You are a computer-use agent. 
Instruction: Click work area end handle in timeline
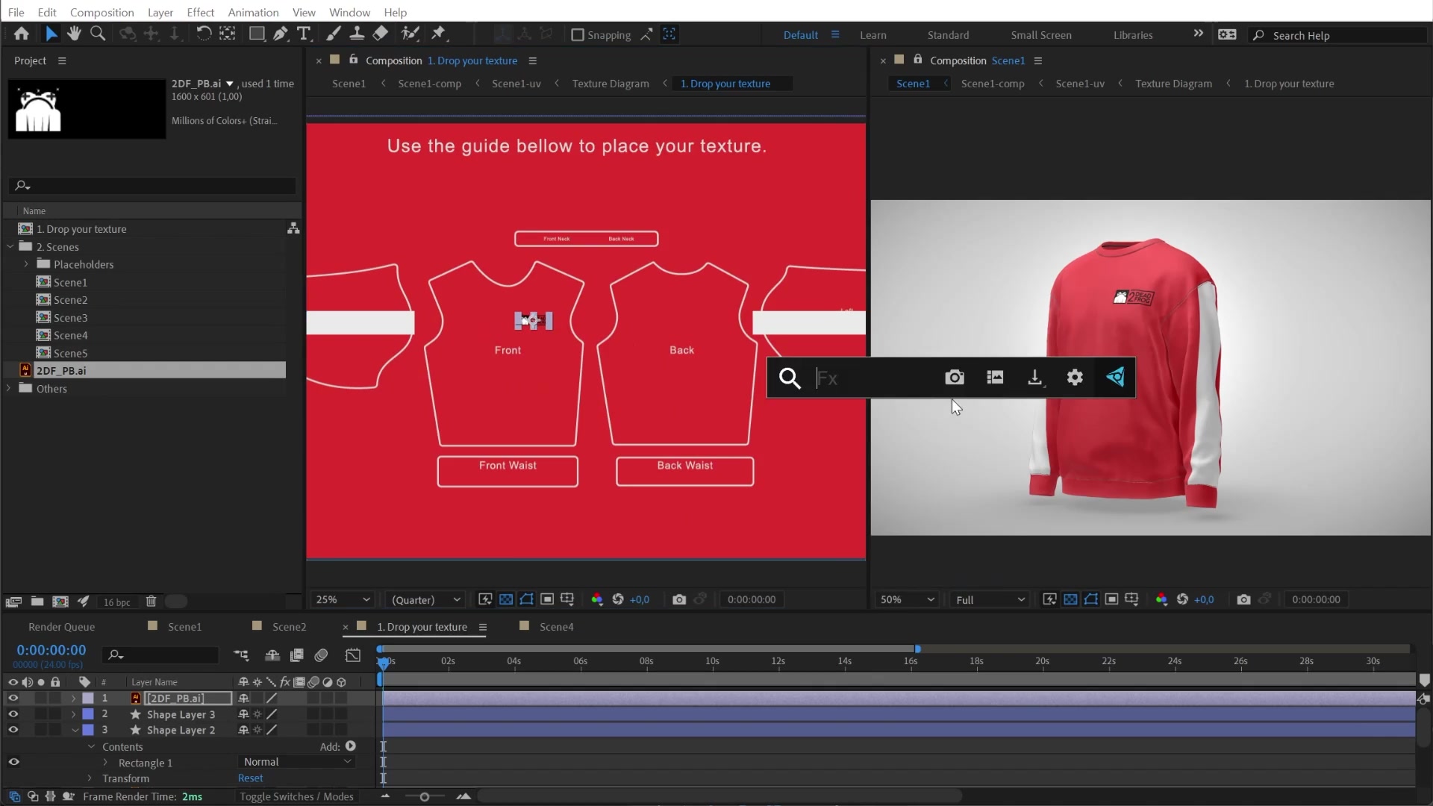tap(917, 649)
